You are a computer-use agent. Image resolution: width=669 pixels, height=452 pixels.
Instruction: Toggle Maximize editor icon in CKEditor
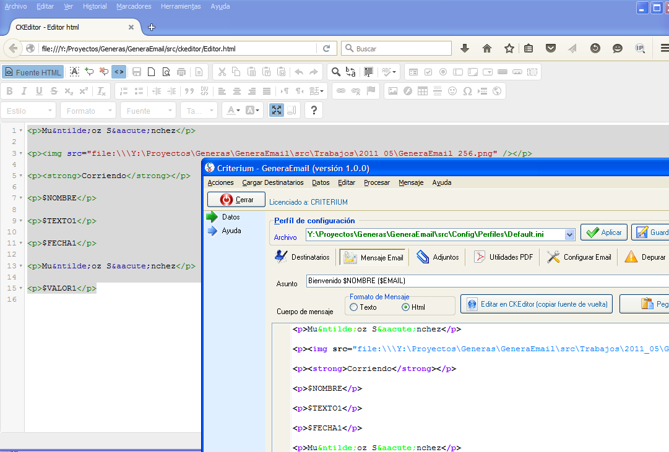point(277,111)
